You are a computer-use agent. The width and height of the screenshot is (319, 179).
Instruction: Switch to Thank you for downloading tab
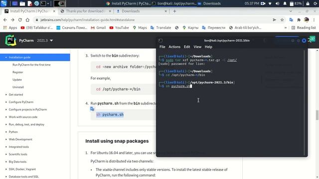click(x=85, y=11)
